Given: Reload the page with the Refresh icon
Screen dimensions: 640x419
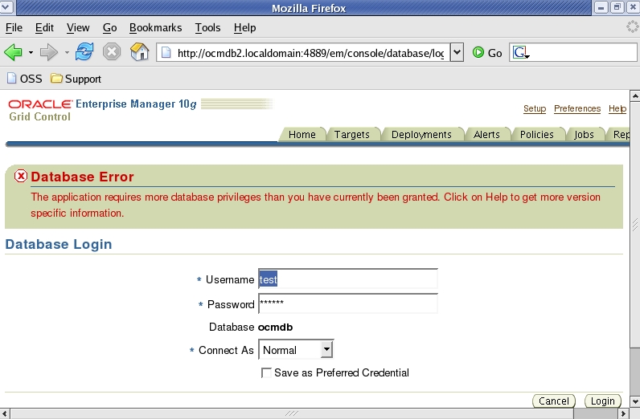Looking at the screenshot, I should click(84, 52).
